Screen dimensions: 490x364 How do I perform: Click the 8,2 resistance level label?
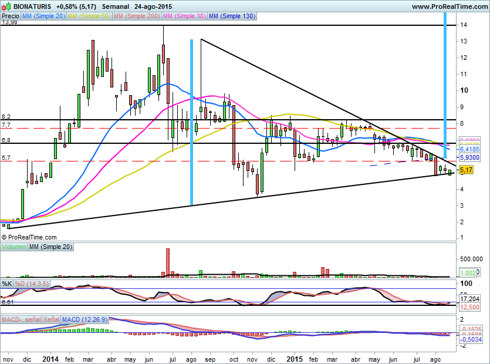[x=6, y=117]
